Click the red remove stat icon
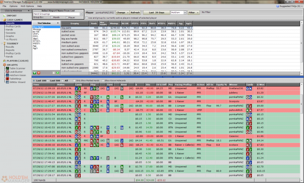 [x=39, y=73]
